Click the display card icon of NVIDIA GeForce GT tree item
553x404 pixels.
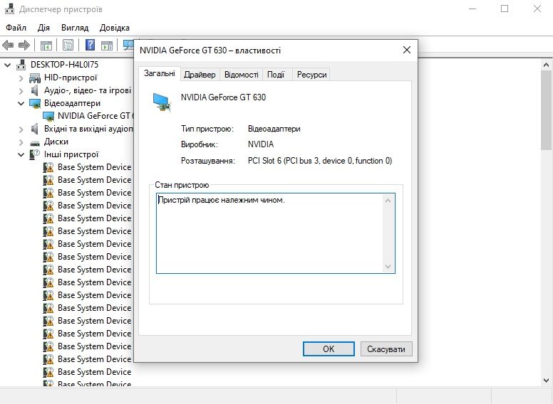[x=48, y=116]
